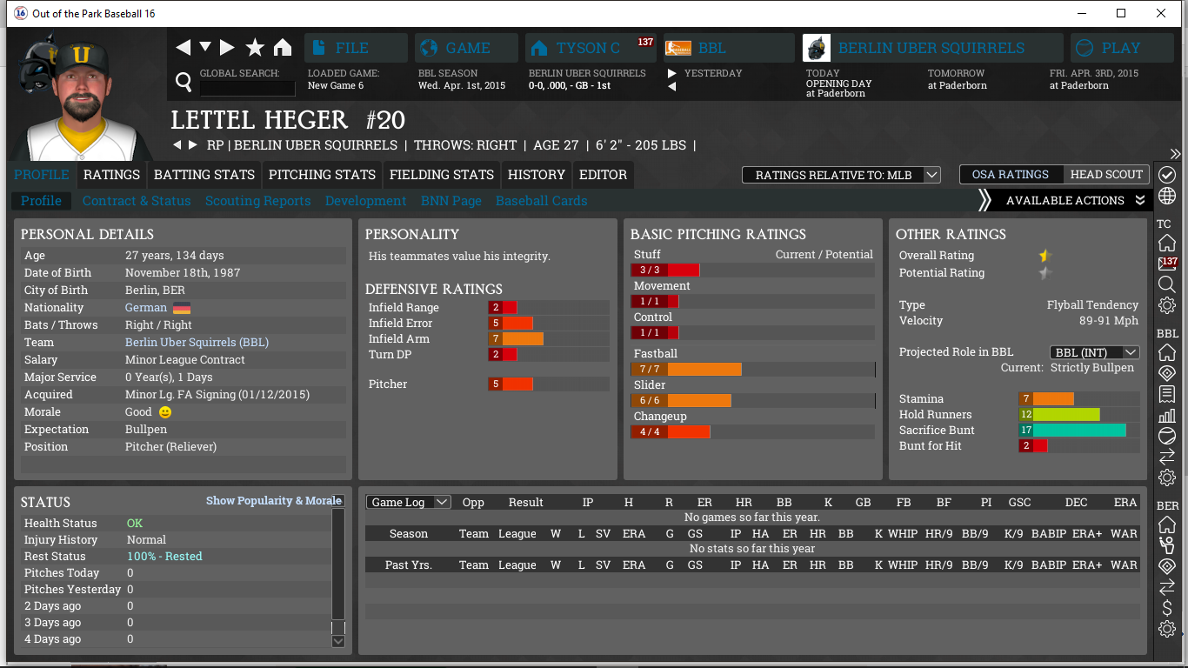The image size is (1188, 668).
Task: Click the star bookmarks icon
Action: pyautogui.click(x=255, y=48)
